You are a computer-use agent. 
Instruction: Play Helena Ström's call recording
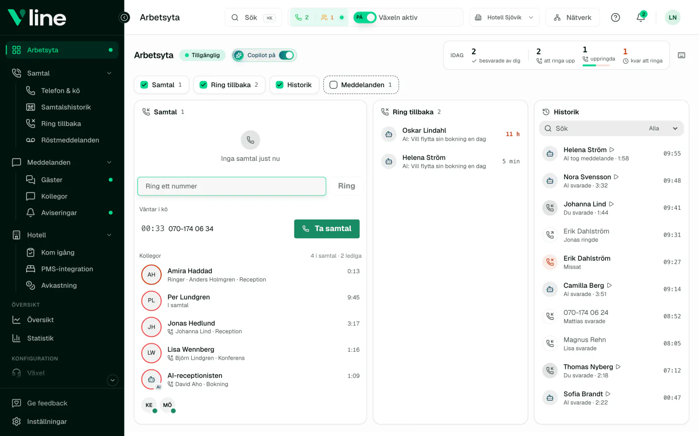[612, 150]
